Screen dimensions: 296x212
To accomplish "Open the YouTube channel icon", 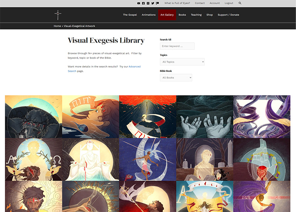I will click(138, 3).
